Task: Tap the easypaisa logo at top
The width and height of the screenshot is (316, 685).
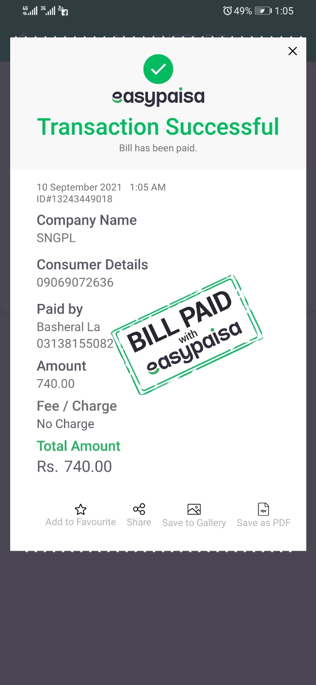Action: 158,96
